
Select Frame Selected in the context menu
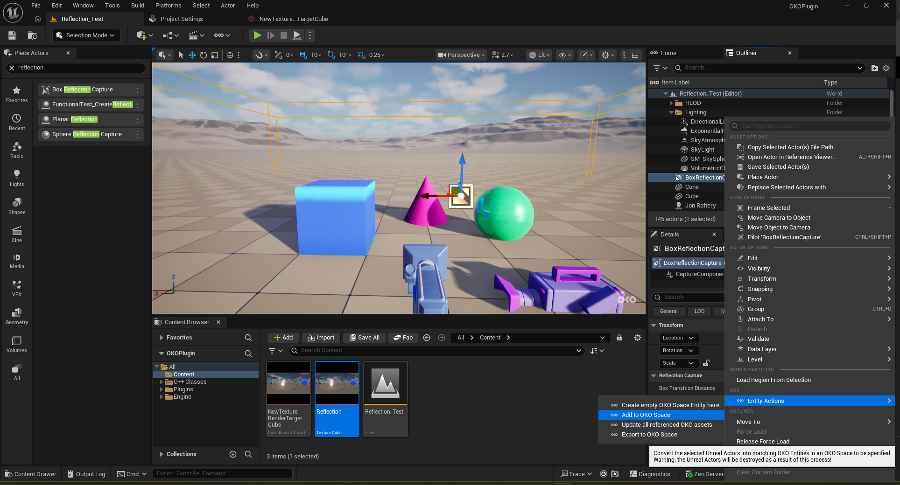pos(809,208)
